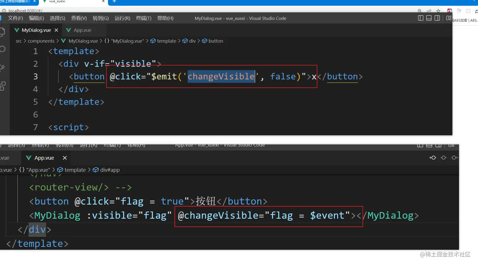This screenshot has height=265, width=478.
Task: Open the Explorer activity bar icon
Action: click(2, 32)
